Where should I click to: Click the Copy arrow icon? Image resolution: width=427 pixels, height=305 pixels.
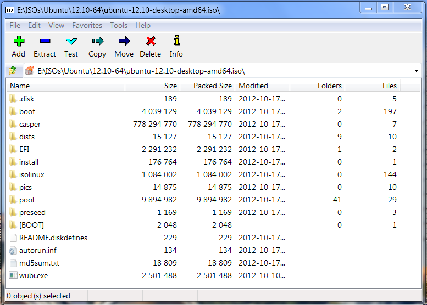pos(98,41)
